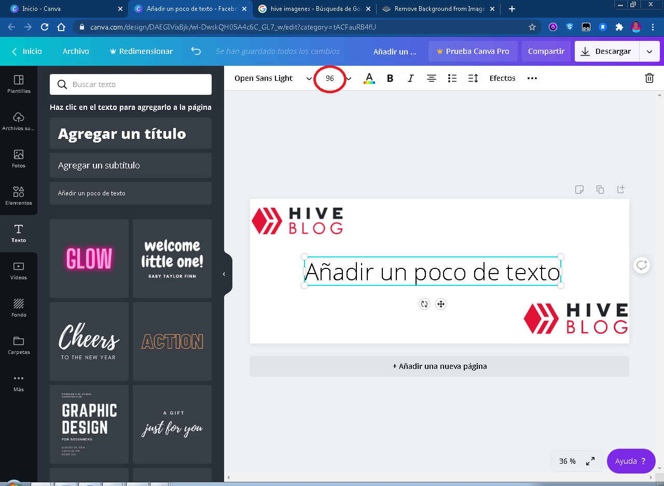Add notes to the page icon
The width and height of the screenshot is (664, 486).
(579, 190)
